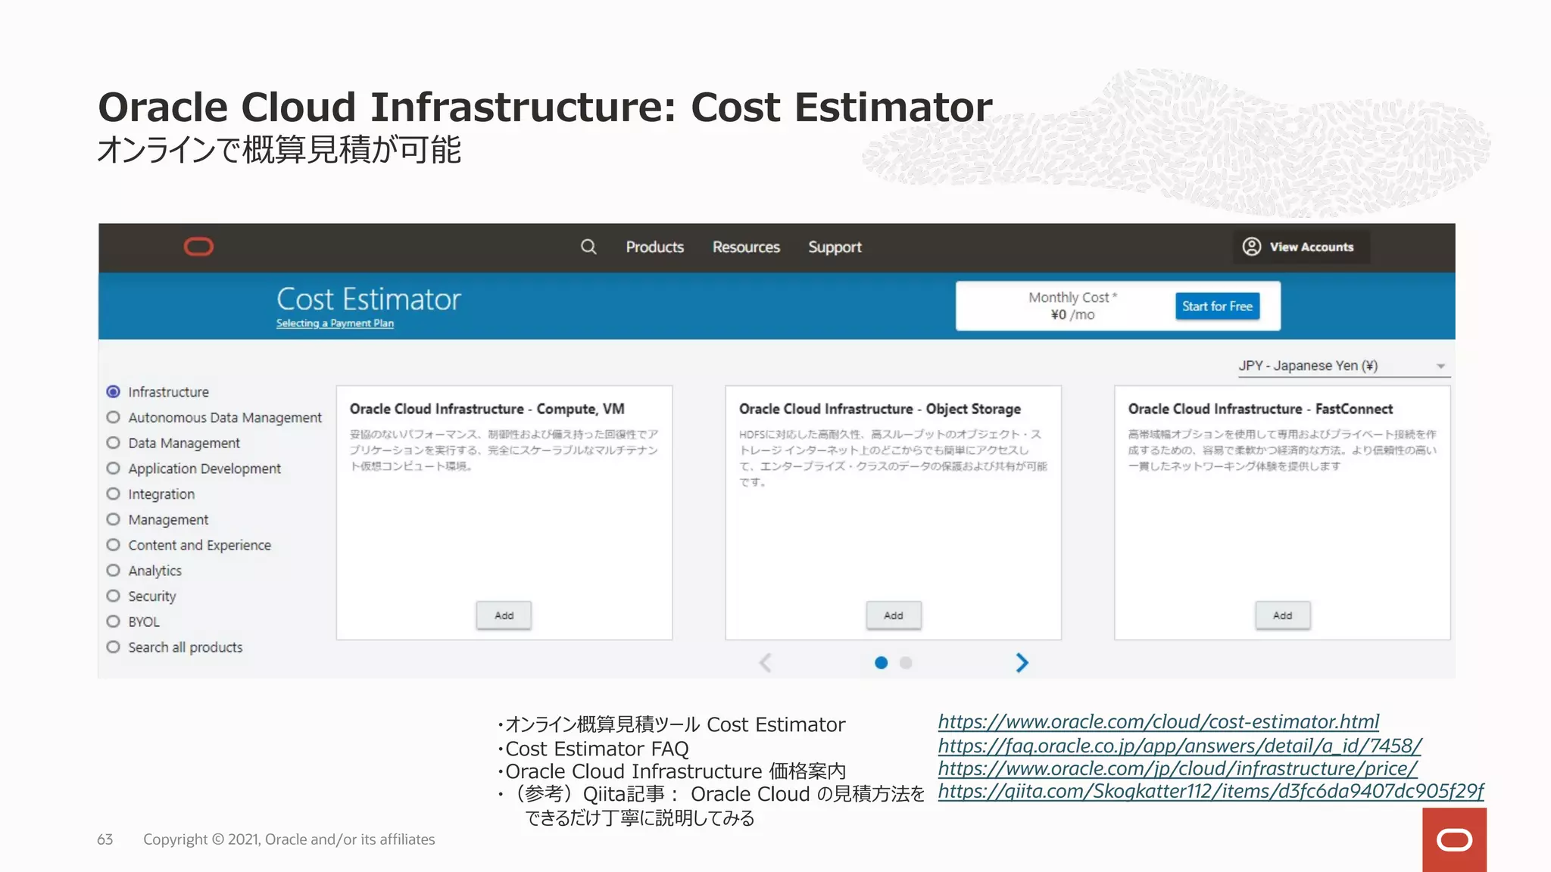Image resolution: width=1551 pixels, height=872 pixels.
Task: Click the View Accounts button
Action: tap(1301, 247)
